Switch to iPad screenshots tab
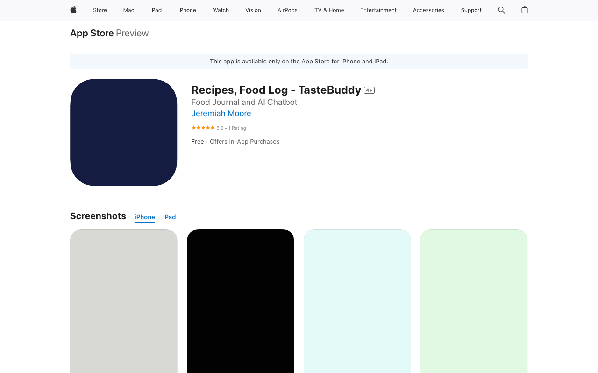The width and height of the screenshot is (598, 373). pos(170,217)
